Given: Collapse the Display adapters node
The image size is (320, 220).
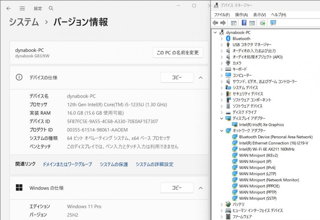Looking at the screenshot, I should 222,118.
